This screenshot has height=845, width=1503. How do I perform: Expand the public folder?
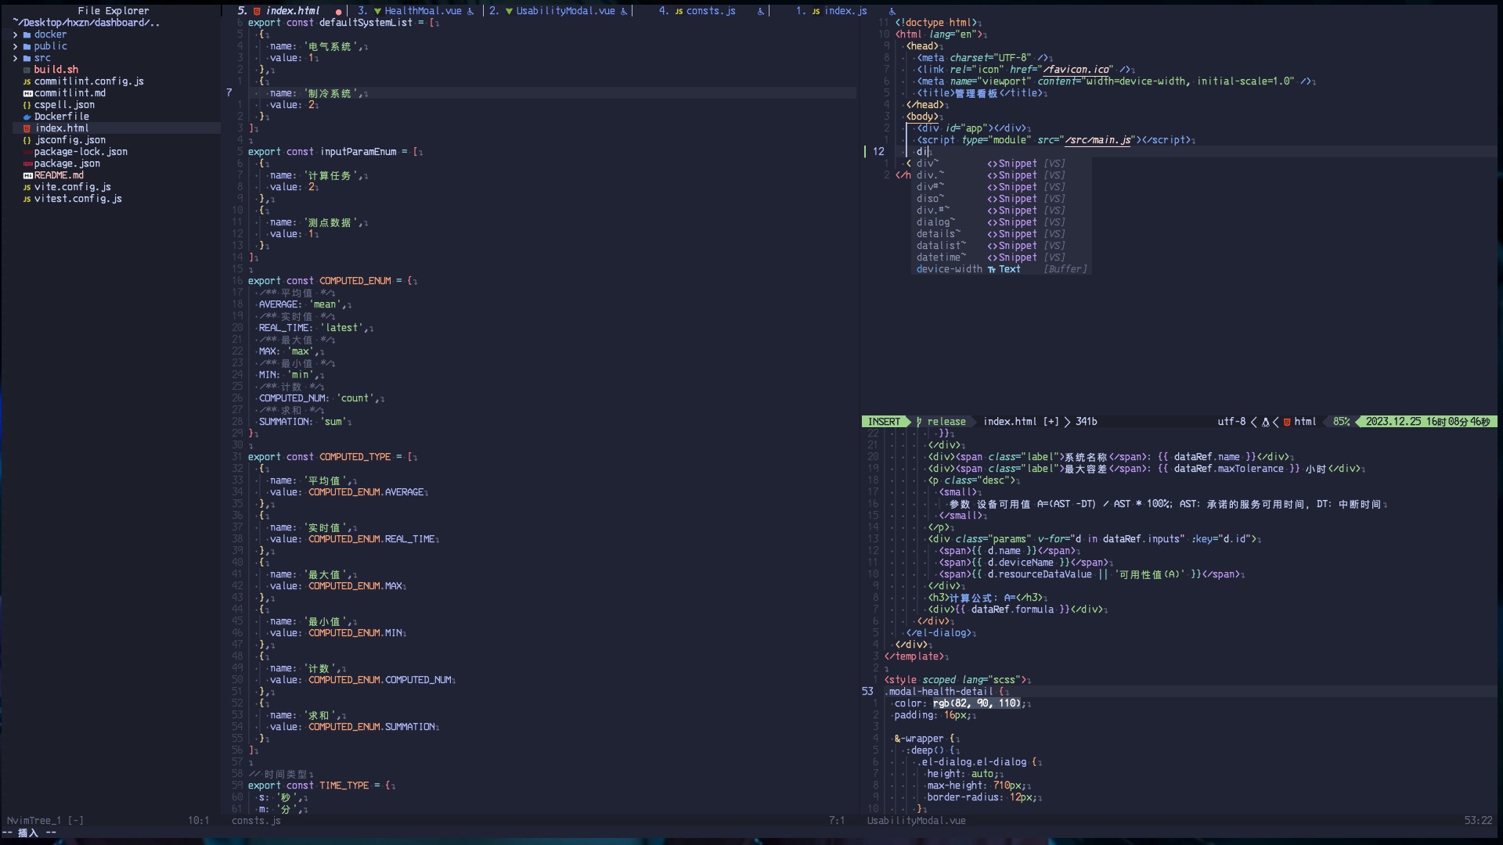tap(16, 46)
